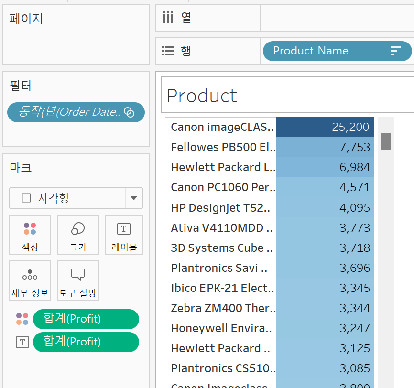Click the 3,696 profit cell
The image size is (414, 388).
pyautogui.click(x=325, y=268)
